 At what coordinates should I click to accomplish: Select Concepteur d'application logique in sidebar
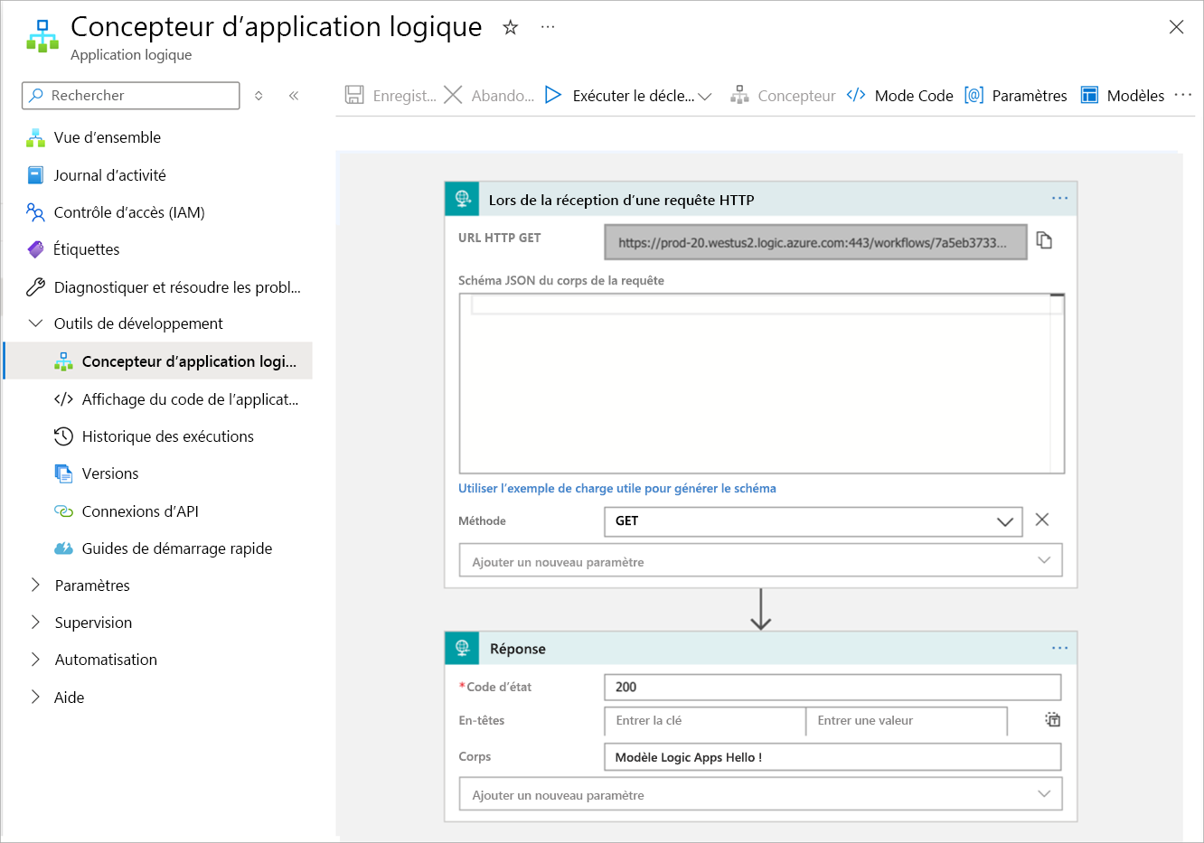click(158, 361)
